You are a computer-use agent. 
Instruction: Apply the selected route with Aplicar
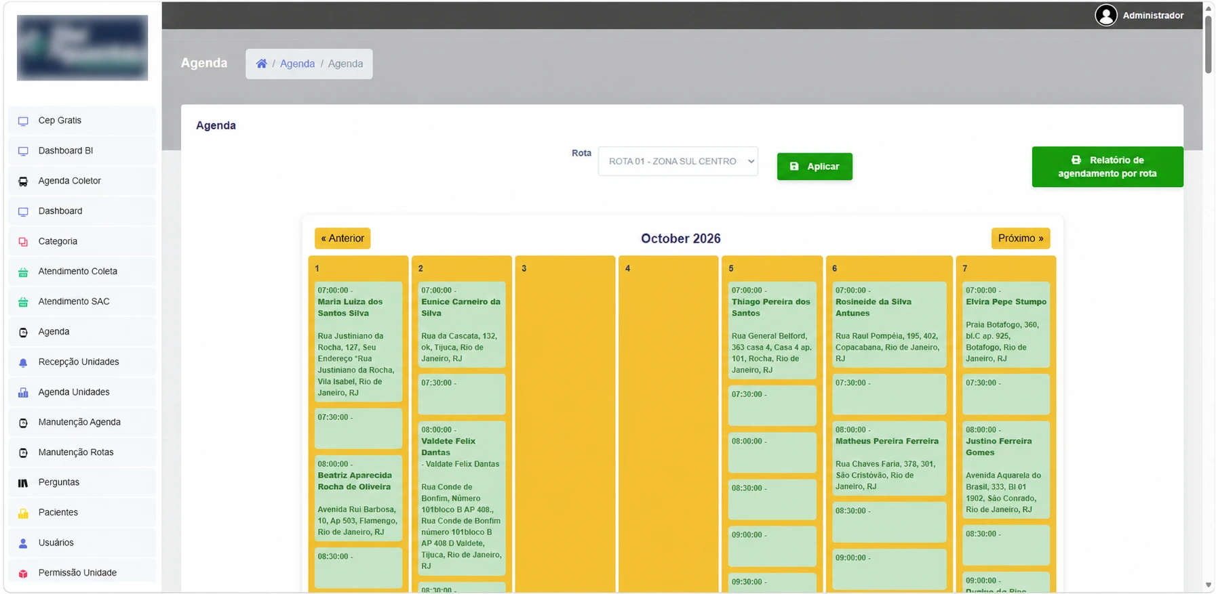click(x=814, y=167)
